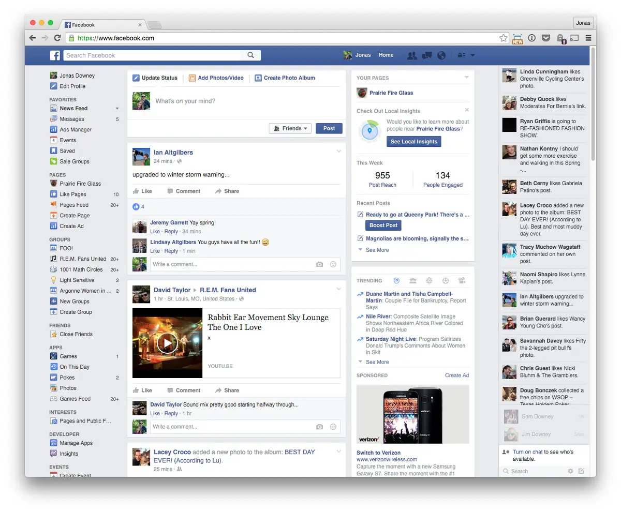The image size is (621, 512).
Task: Open Sale Groups in the sidebar
Action: tap(75, 161)
